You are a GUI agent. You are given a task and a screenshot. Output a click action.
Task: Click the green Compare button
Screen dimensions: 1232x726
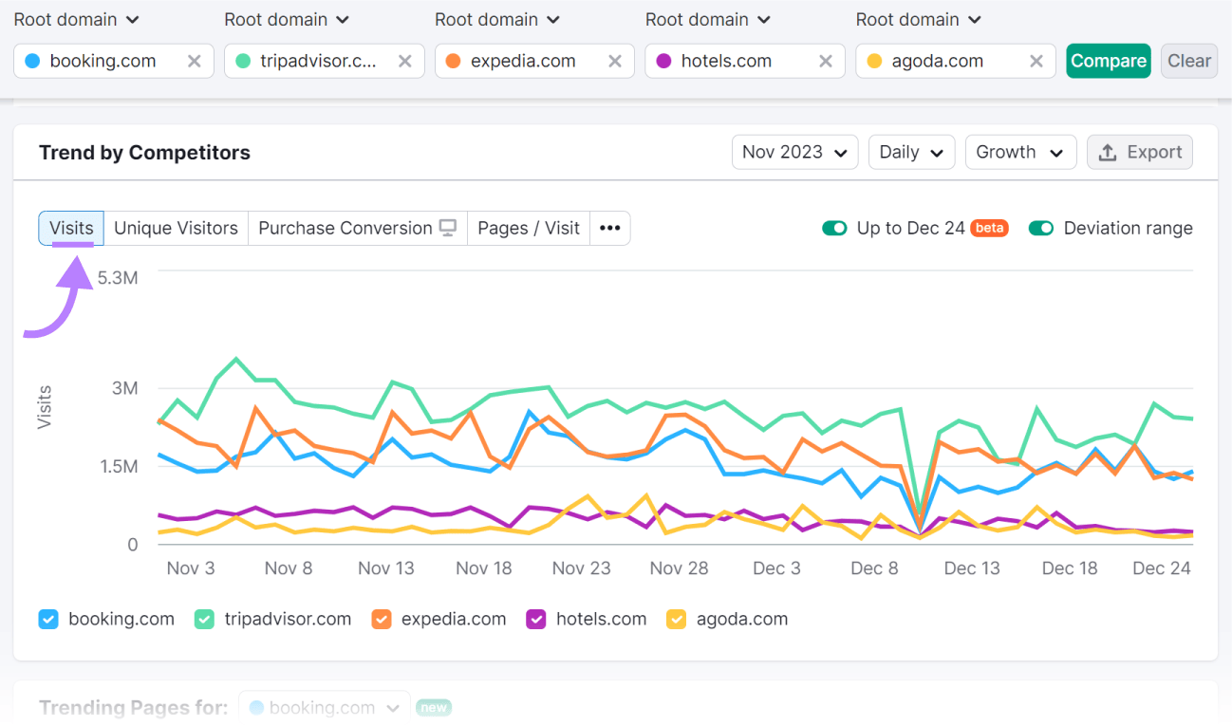pos(1108,59)
